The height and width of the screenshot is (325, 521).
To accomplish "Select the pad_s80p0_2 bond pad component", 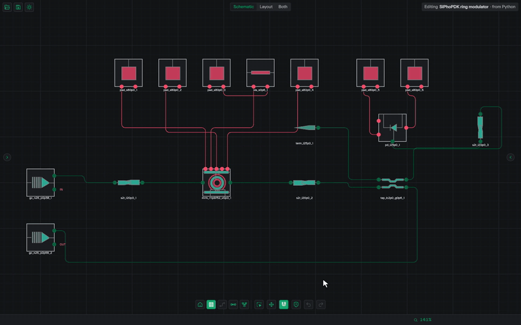I will 173,73.
